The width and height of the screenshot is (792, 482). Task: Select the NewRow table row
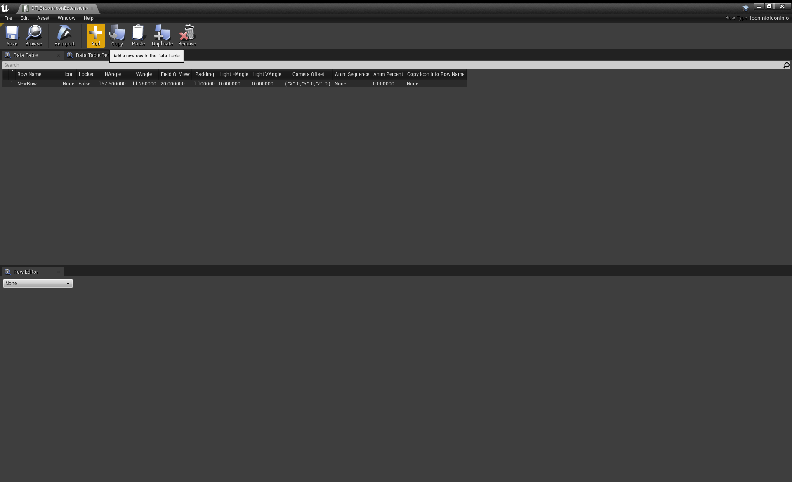27,84
